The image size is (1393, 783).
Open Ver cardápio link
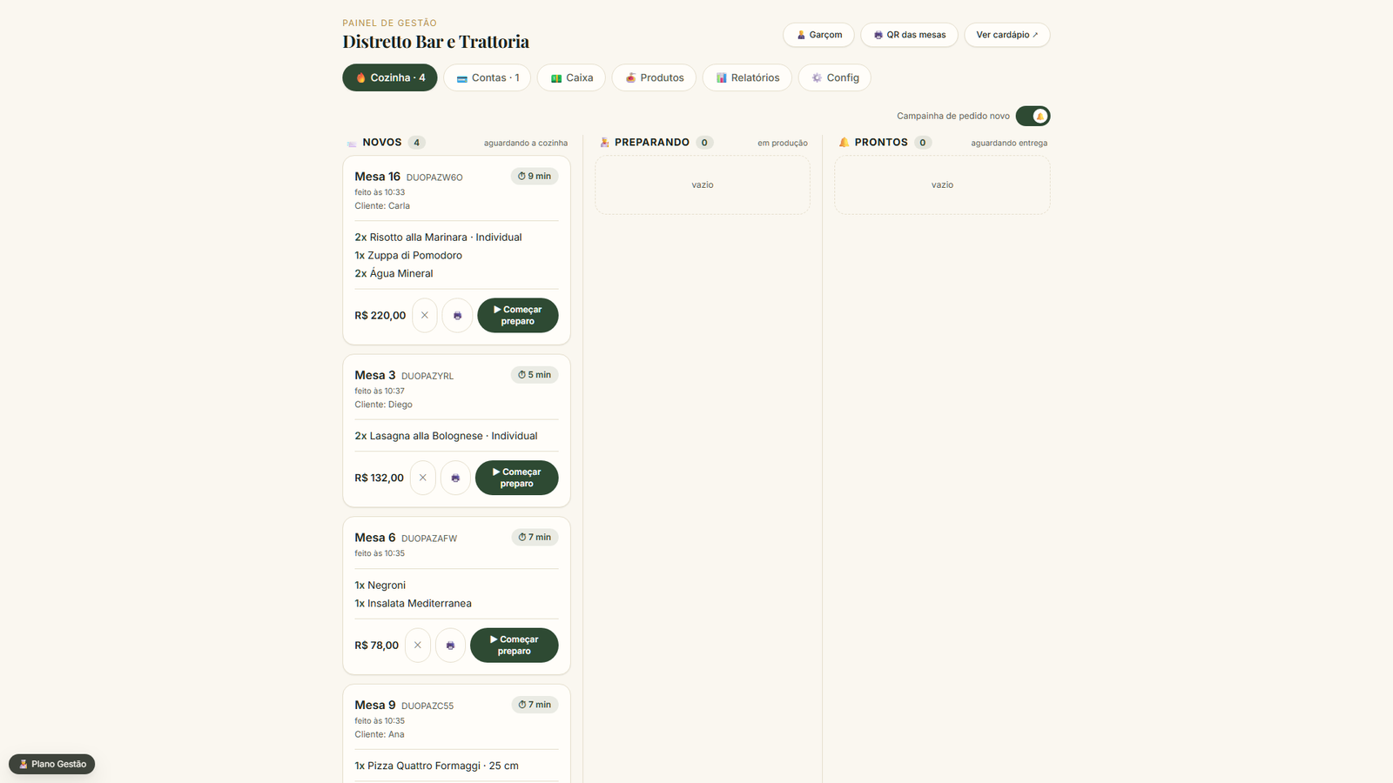(x=1006, y=35)
